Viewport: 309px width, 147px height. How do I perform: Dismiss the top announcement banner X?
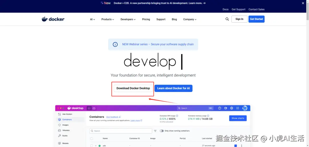(303, 3)
